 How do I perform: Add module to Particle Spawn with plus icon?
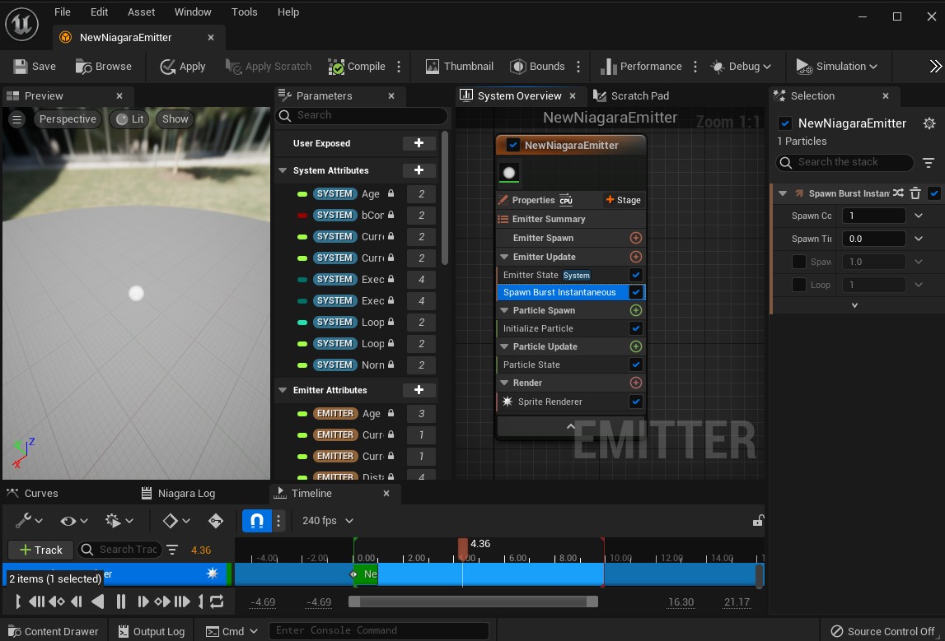(636, 310)
